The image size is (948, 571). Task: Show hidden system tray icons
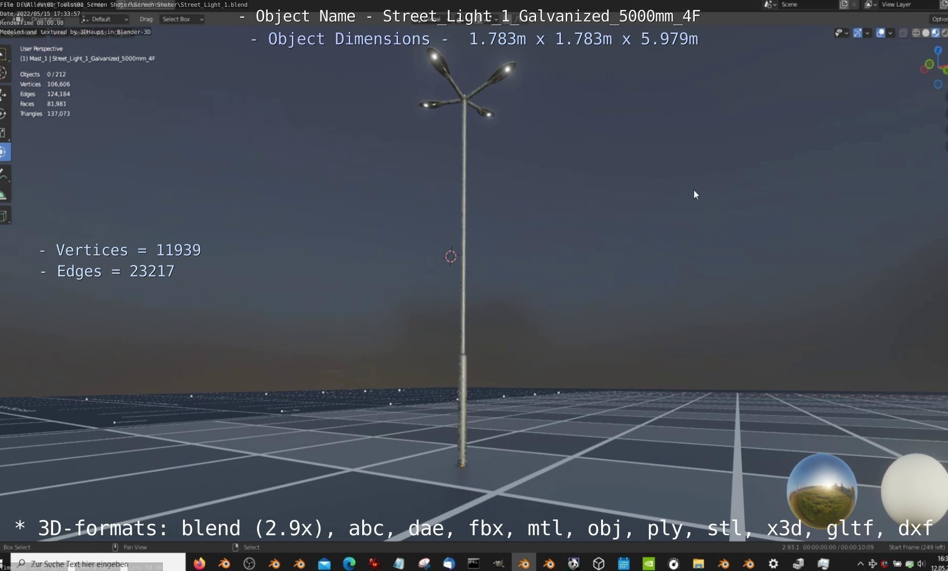(x=860, y=563)
